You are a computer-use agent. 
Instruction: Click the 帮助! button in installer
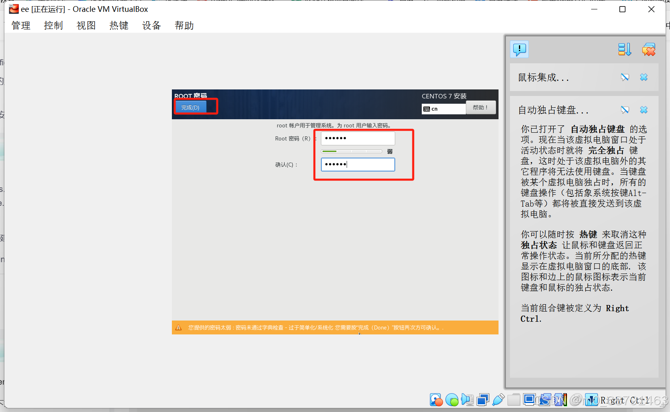point(481,107)
